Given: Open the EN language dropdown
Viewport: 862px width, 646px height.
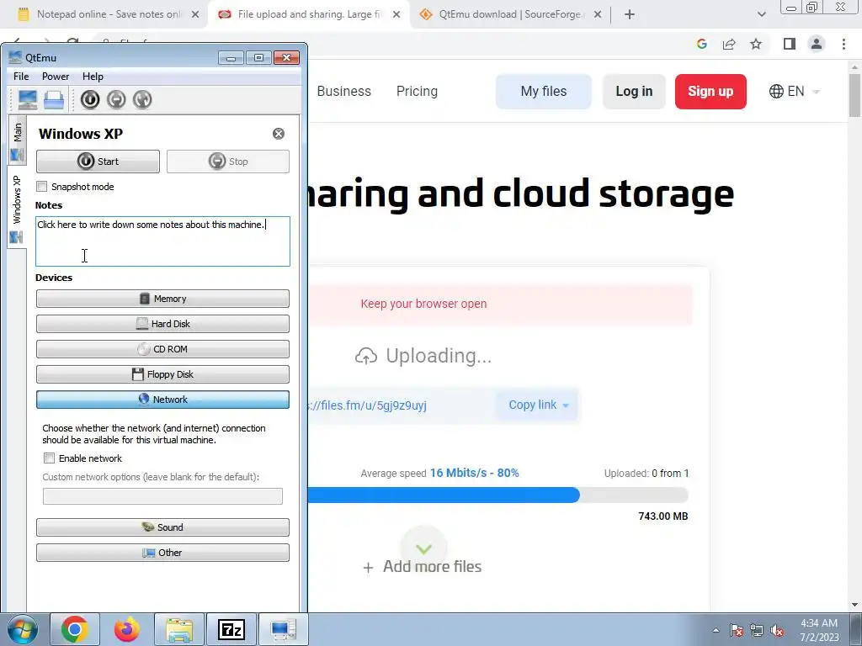Looking at the screenshot, I should coord(795,91).
